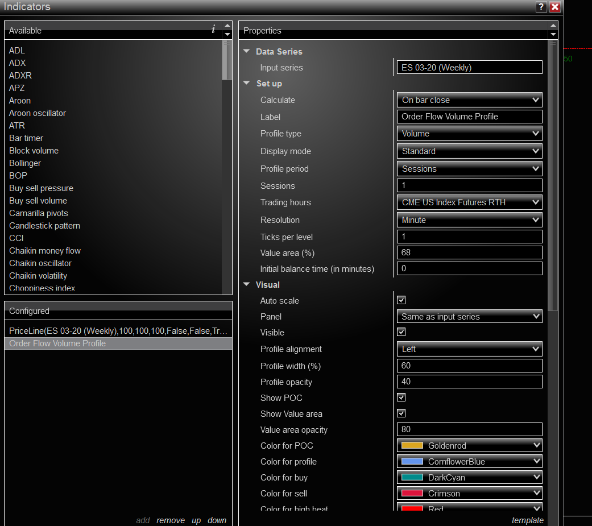Viewport: 592px width, 526px height.
Task: Select BOP indicator
Action: click(x=18, y=176)
